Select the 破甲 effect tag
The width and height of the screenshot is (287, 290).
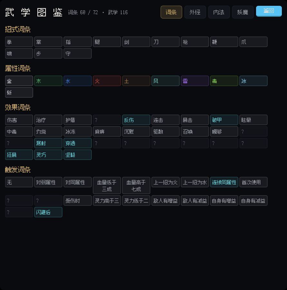[224, 120]
